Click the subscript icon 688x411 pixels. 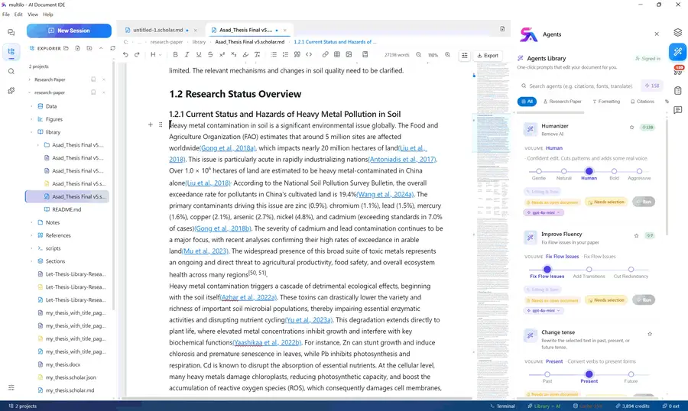click(x=233, y=55)
